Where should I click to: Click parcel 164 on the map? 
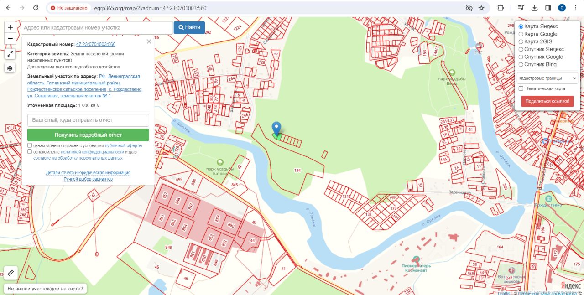500,247
